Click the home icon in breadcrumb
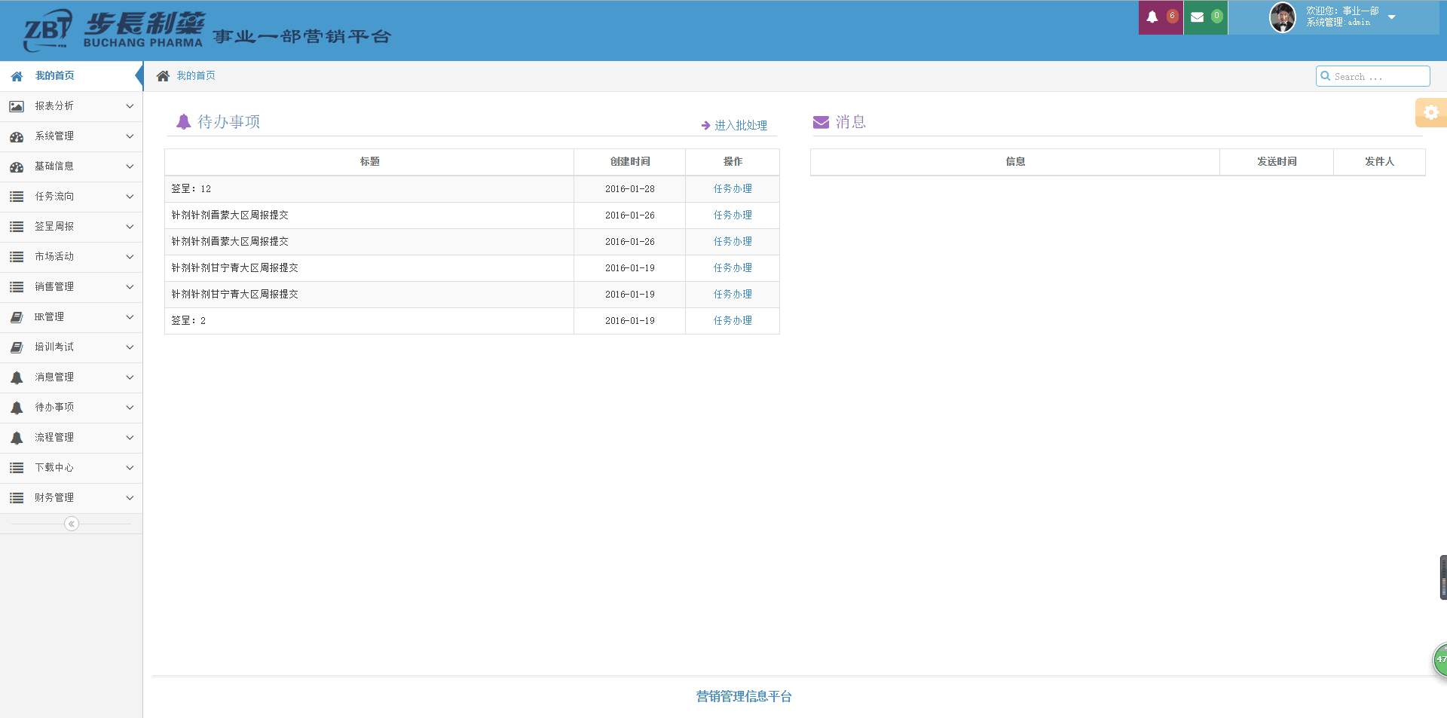Screen dimensions: 1447x718 pos(163,76)
